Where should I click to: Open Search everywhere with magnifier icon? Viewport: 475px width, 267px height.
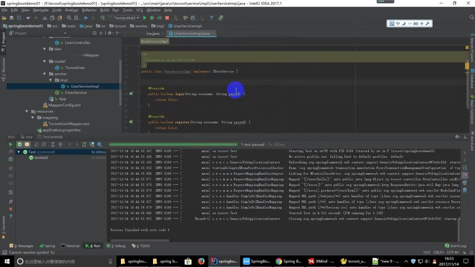70,18
